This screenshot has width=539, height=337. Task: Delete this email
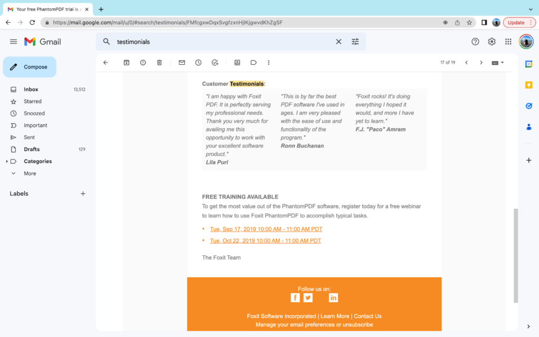pos(159,63)
